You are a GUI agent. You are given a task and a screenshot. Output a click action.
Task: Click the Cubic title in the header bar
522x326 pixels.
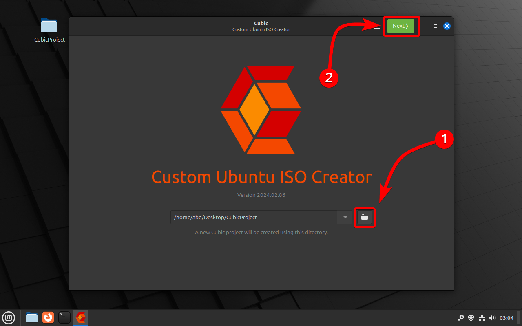pos(261,23)
